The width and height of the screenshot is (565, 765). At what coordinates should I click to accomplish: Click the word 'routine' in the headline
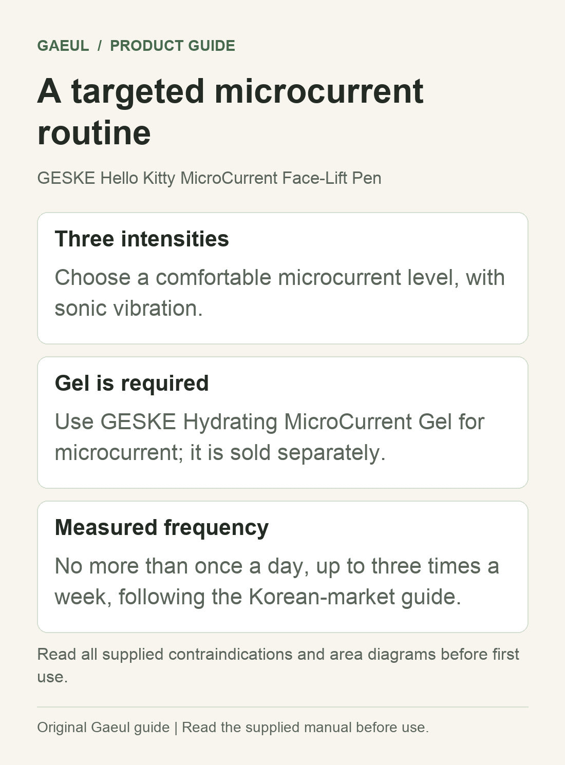click(x=94, y=133)
